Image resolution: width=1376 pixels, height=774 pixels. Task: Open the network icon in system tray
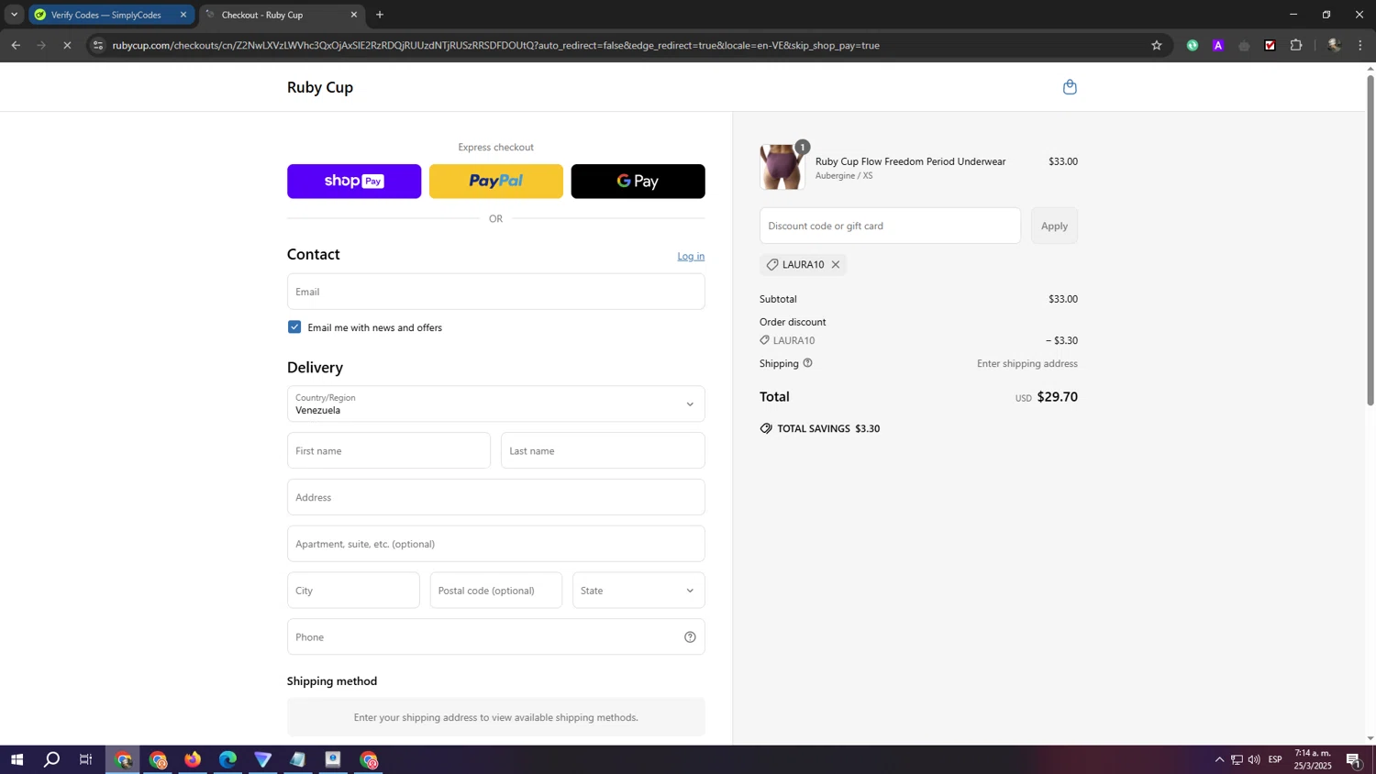1237,760
